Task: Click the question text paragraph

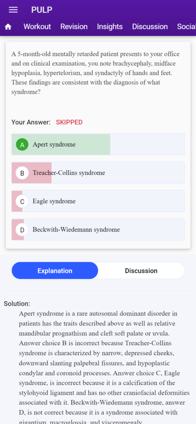Action: coord(95,73)
